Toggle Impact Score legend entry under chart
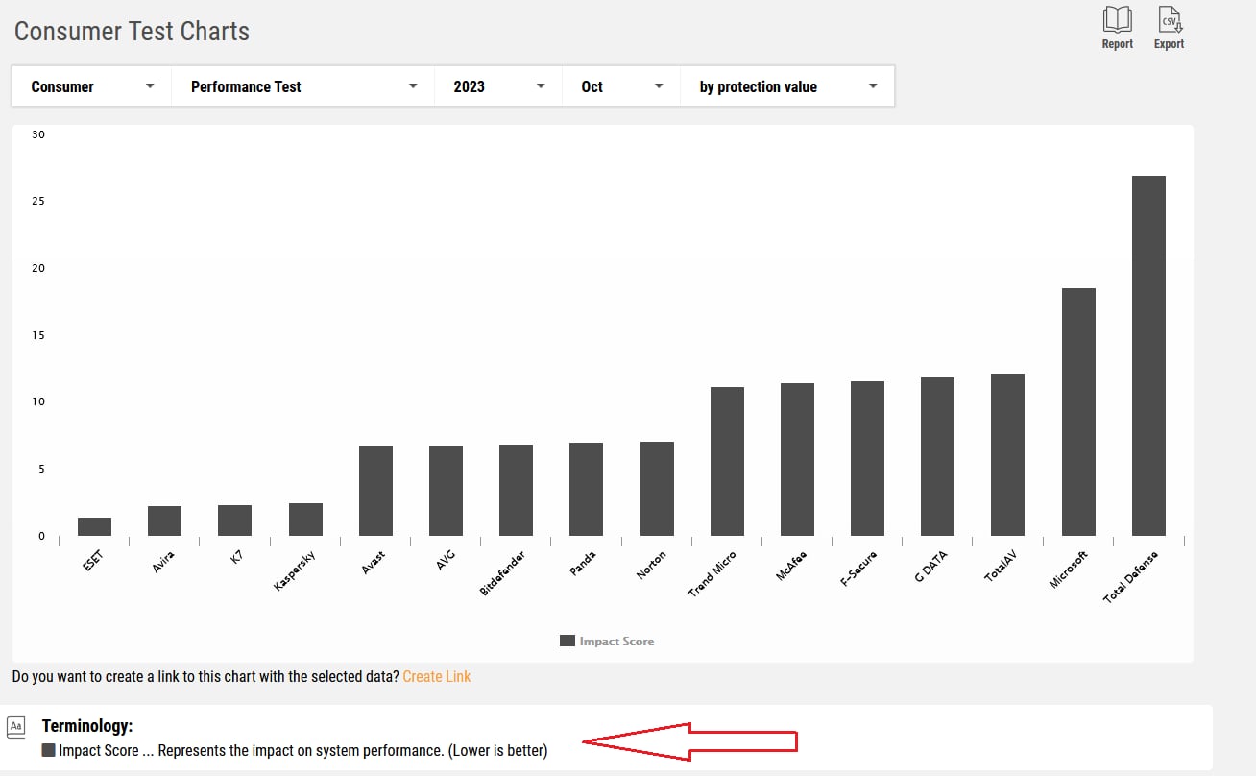The image size is (1256, 776). [607, 641]
